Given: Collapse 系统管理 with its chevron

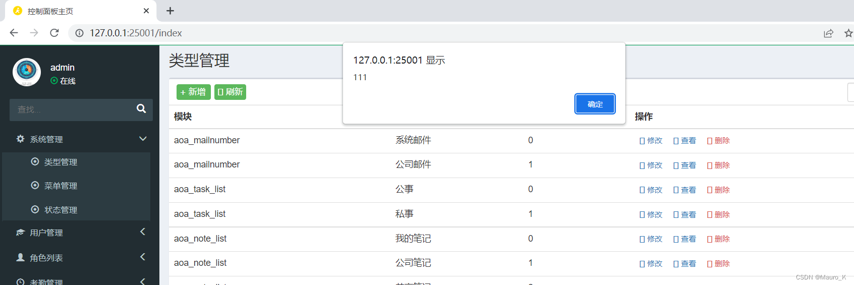Looking at the screenshot, I should tap(143, 139).
